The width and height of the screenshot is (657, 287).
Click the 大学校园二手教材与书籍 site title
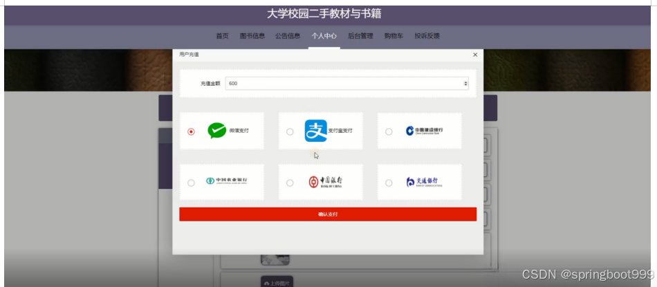pos(324,14)
